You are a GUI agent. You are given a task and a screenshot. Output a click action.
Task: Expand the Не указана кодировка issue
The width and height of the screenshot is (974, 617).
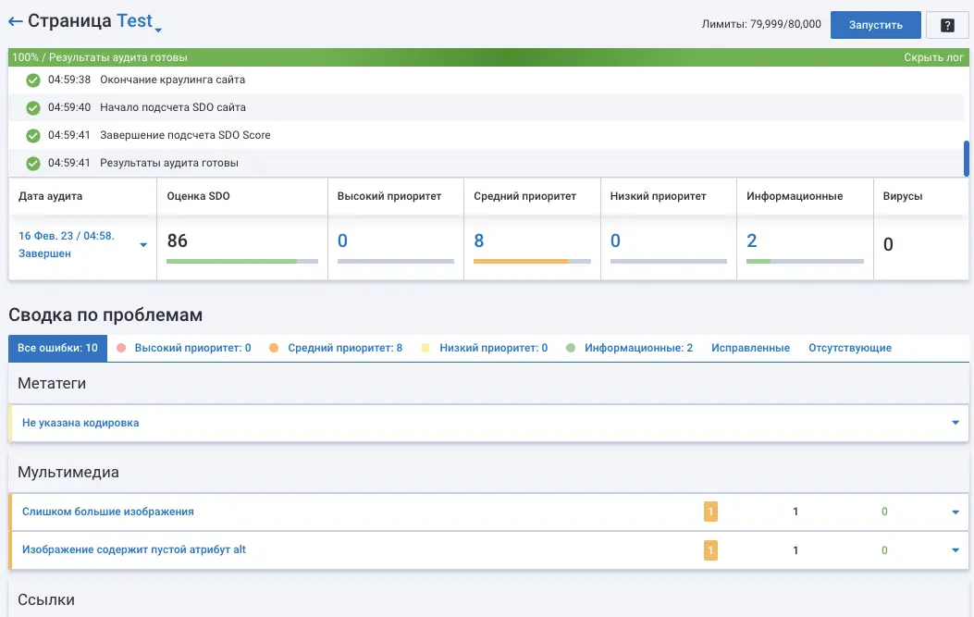click(955, 424)
